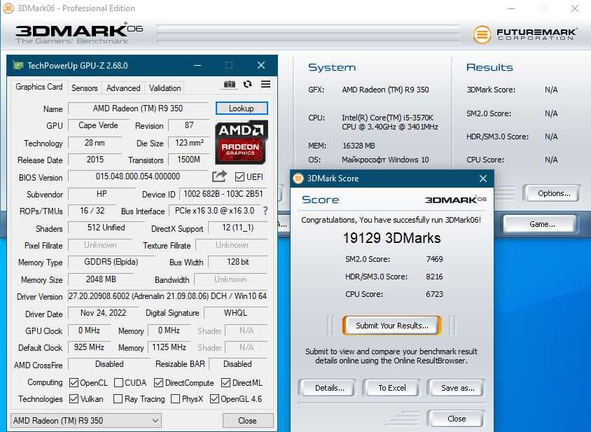Click the Digital Signature WHQL field

pos(235,313)
